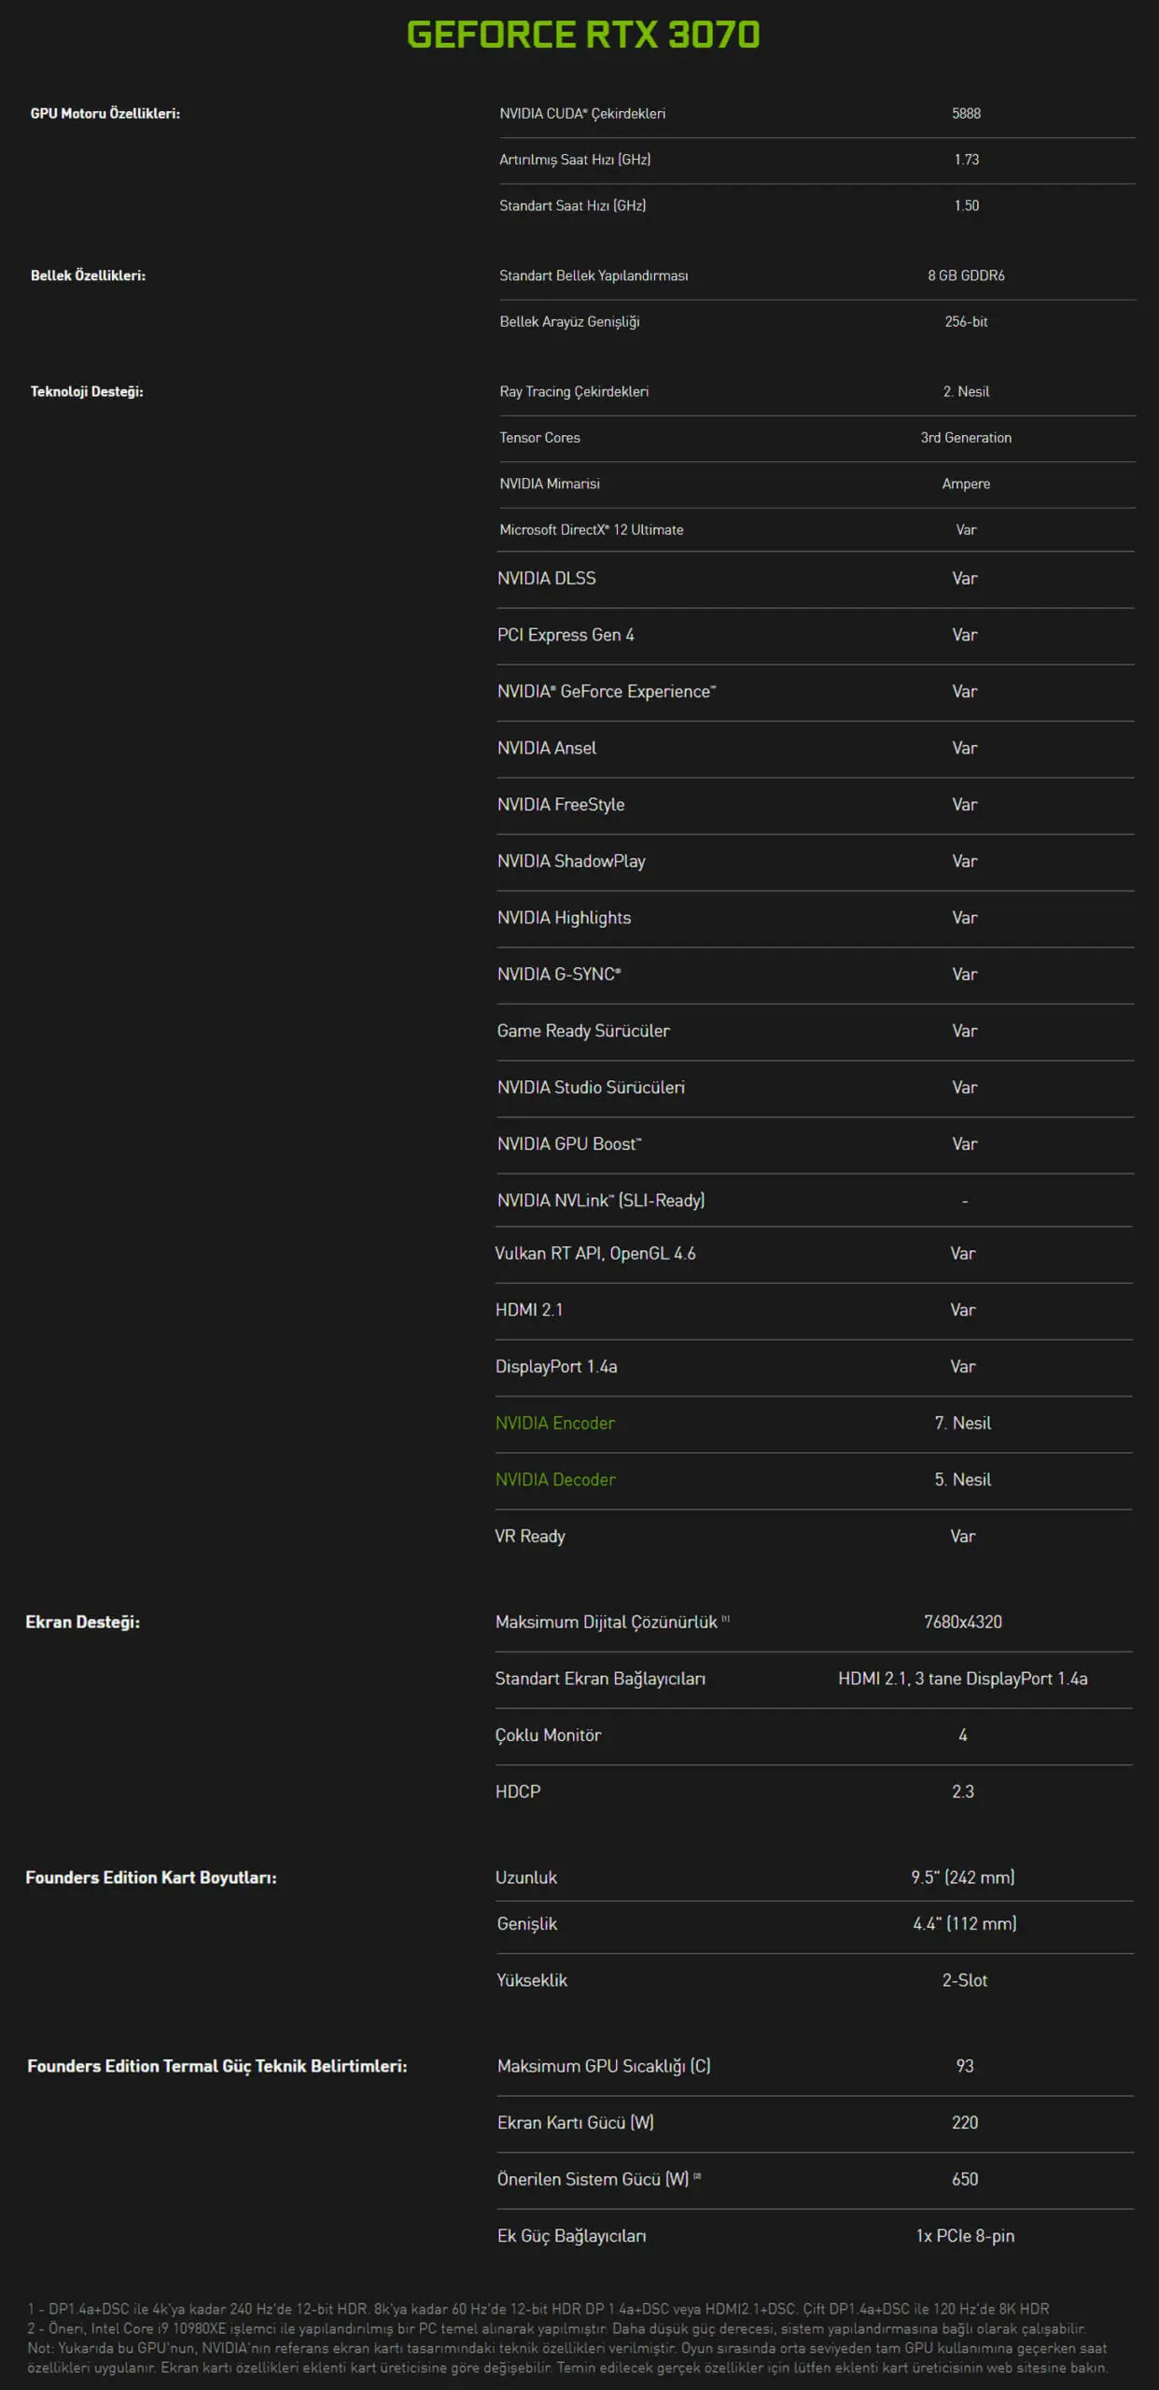
Task: Click the NVIDIA G-SYNC row label
Action: (x=559, y=975)
